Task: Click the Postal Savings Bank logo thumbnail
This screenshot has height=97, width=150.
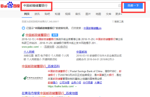Action: pos(33,78)
